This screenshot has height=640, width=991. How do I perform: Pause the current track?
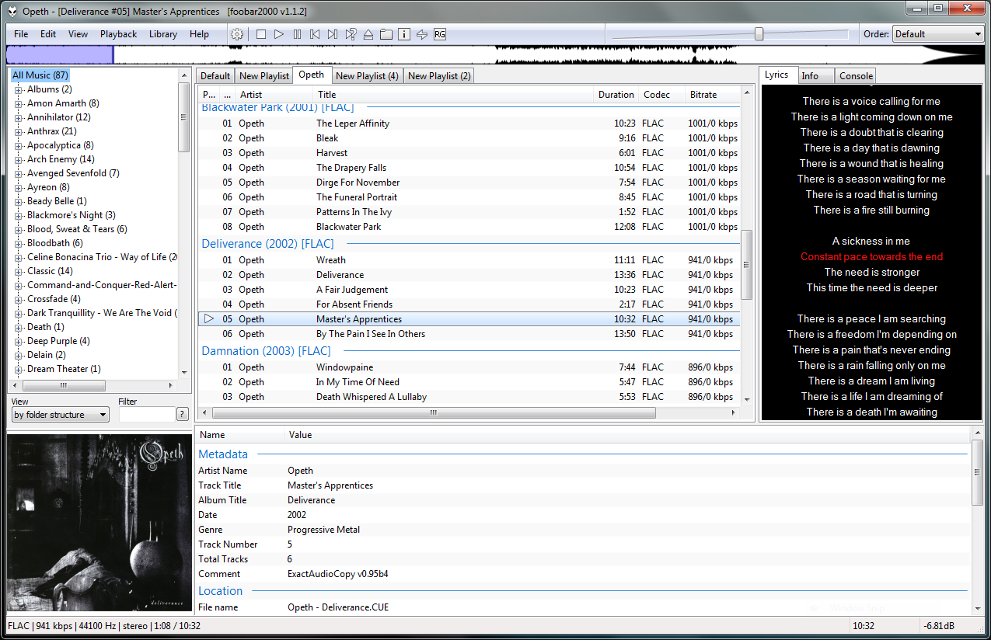point(297,34)
